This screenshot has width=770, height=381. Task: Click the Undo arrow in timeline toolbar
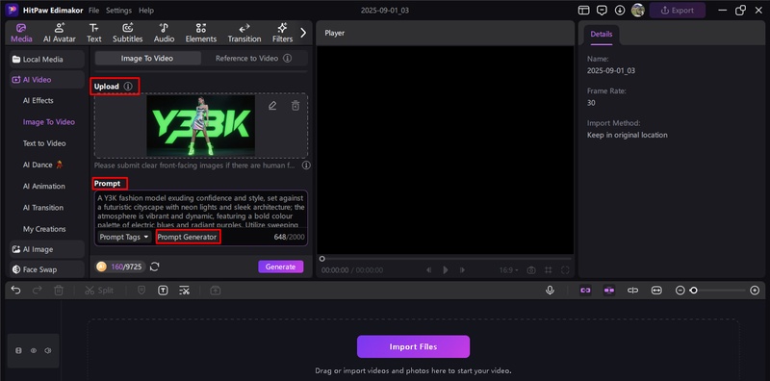click(x=16, y=291)
